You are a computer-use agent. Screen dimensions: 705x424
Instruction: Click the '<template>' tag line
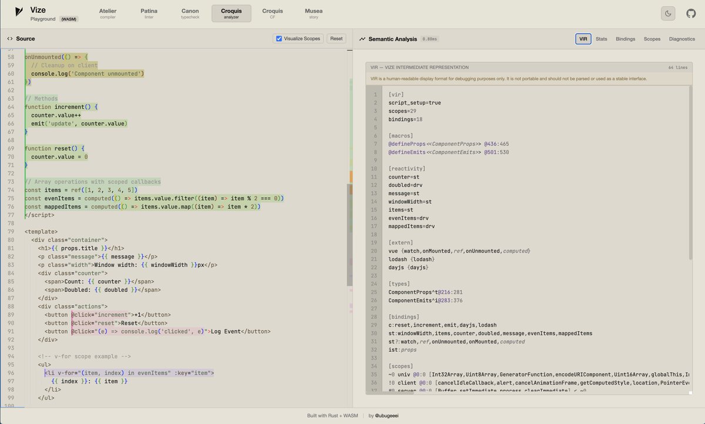pos(41,231)
